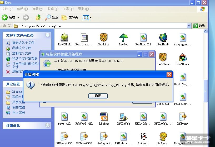215x147 pixels.
Task: Select the RavLite lion shield icon
Action: click(x=104, y=37)
